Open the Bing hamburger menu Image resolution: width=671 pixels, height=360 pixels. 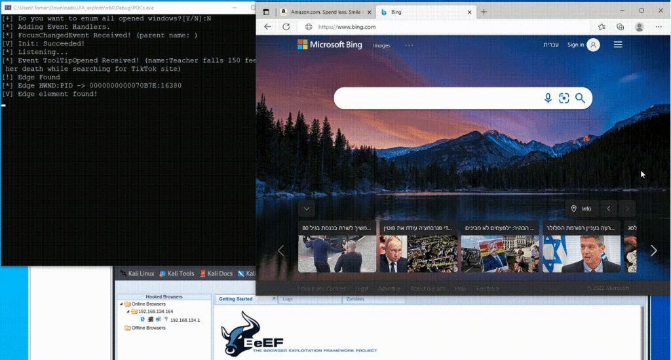[x=618, y=45]
